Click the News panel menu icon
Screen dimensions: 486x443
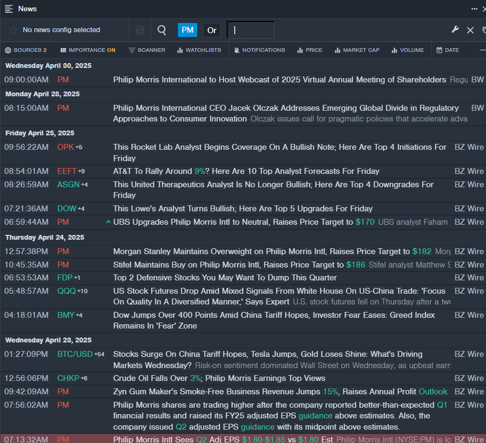[9, 9]
